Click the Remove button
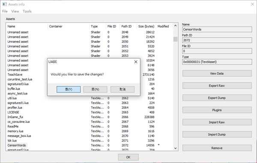 pyautogui.click(x=217, y=148)
